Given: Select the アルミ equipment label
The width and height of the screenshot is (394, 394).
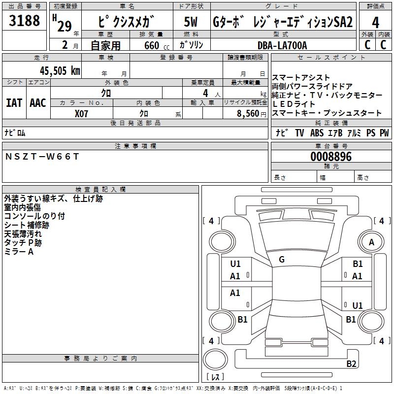Looking at the screenshot, I should tap(354, 133).
